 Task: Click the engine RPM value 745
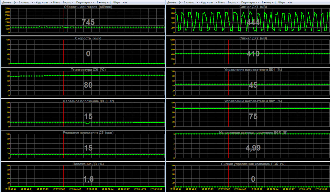pyautogui.click(x=88, y=22)
